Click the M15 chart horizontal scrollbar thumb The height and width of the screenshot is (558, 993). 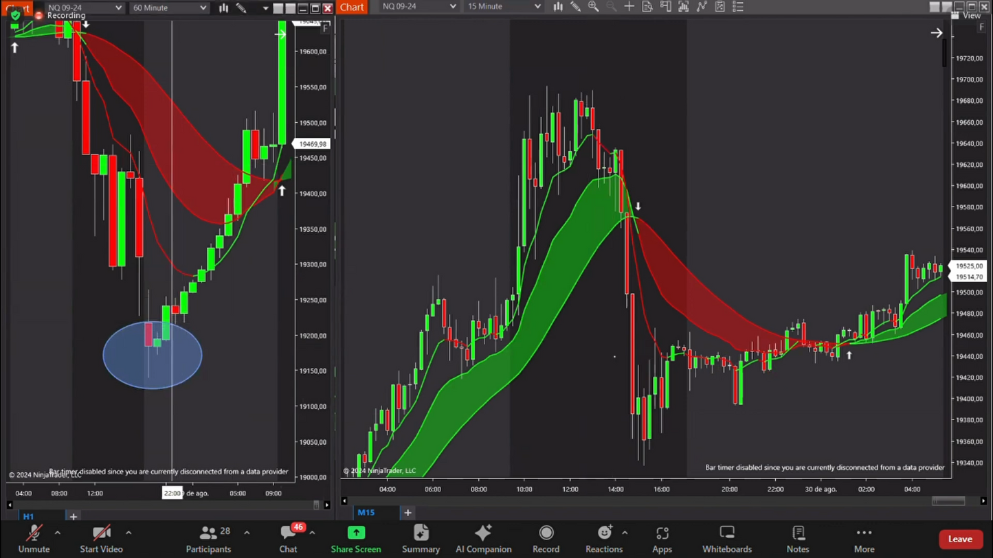coord(948,501)
